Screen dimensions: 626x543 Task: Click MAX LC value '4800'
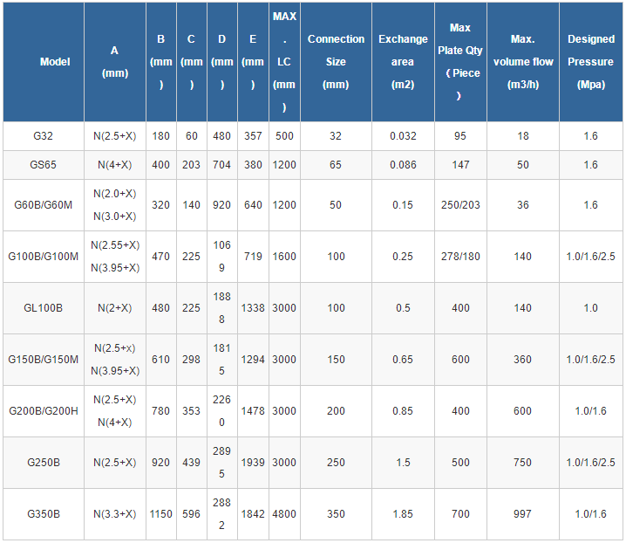284,514
